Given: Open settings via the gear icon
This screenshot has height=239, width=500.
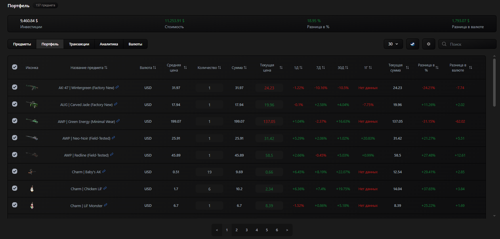Looking at the screenshot, I should point(429,44).
